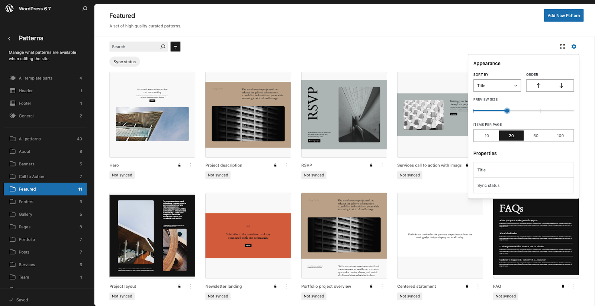The height and width of the screenshot is (306, 595).
Task: Open actions menu for RSVP pattern
Action: coord(382,165)
